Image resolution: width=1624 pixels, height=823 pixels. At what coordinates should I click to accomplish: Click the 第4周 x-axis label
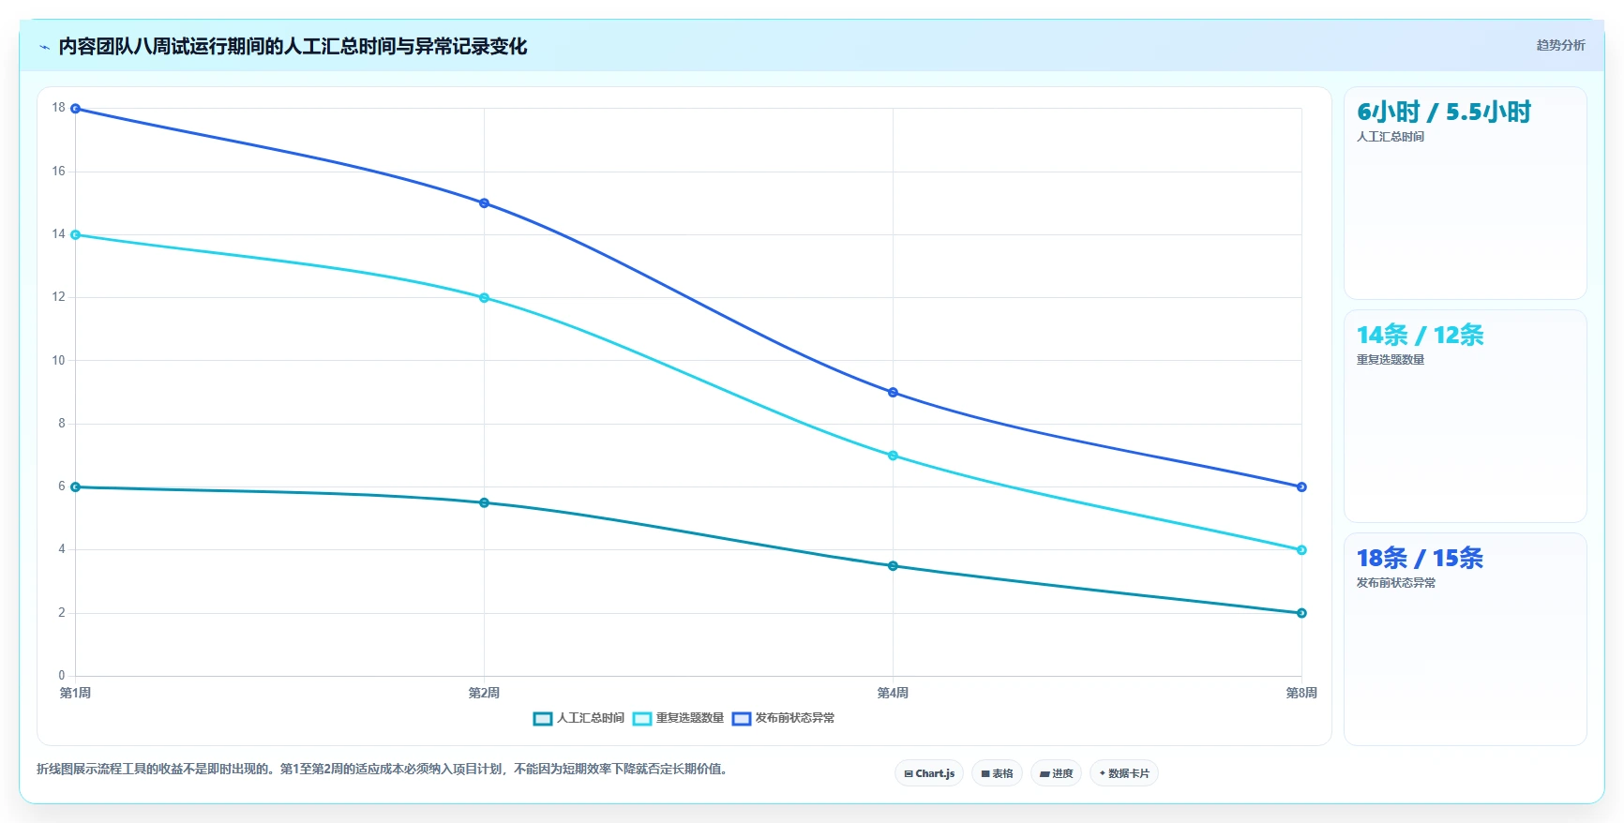[x=893, y=694]
